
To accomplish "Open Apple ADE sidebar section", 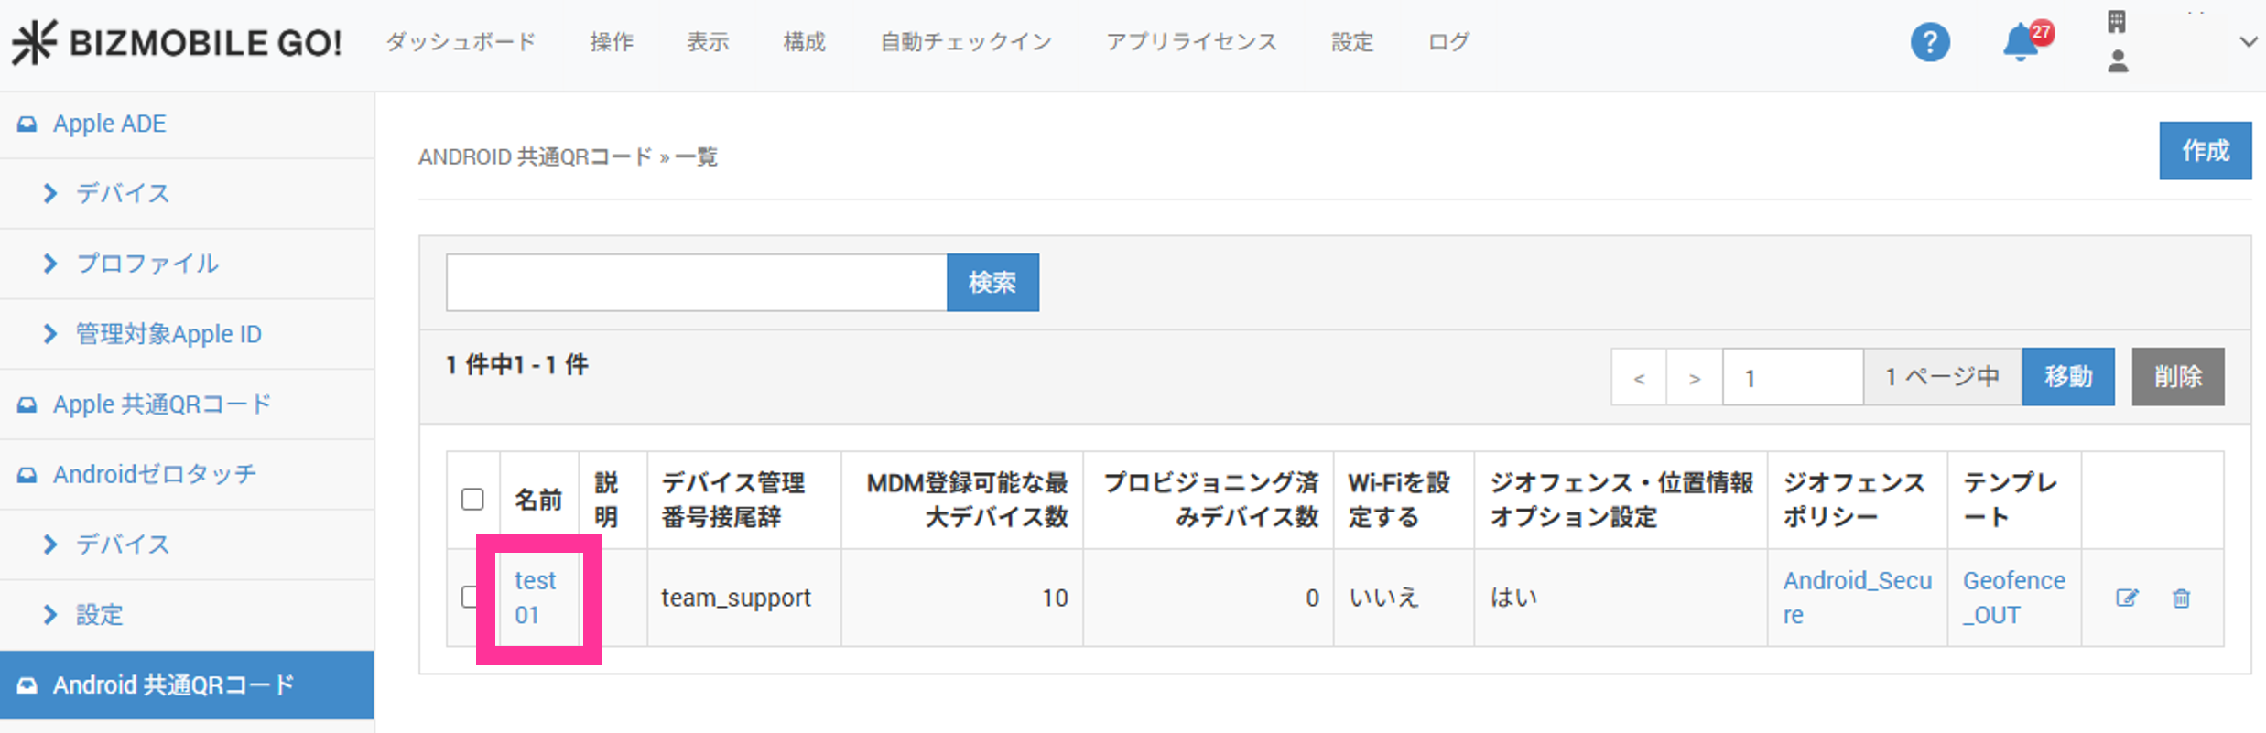I will 110,124.
